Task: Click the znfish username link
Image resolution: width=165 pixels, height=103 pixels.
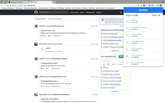Action: pyautogui.click(x=48, y=48)
